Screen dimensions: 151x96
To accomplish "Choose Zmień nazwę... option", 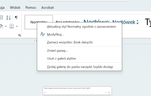I will tap(80, 51).
